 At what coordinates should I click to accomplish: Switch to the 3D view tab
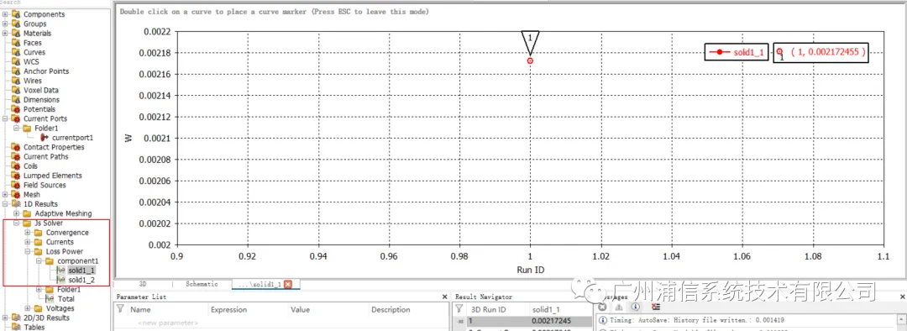143,284
